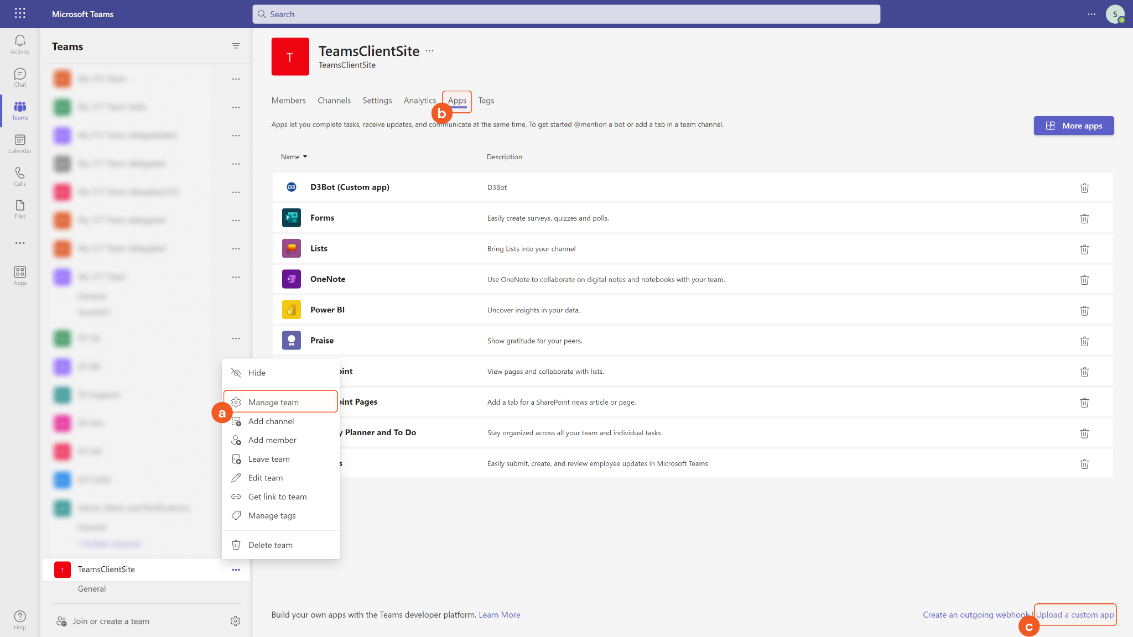Open the OneNote app icon
The image size is (1133, 637).
coord(292,279)
